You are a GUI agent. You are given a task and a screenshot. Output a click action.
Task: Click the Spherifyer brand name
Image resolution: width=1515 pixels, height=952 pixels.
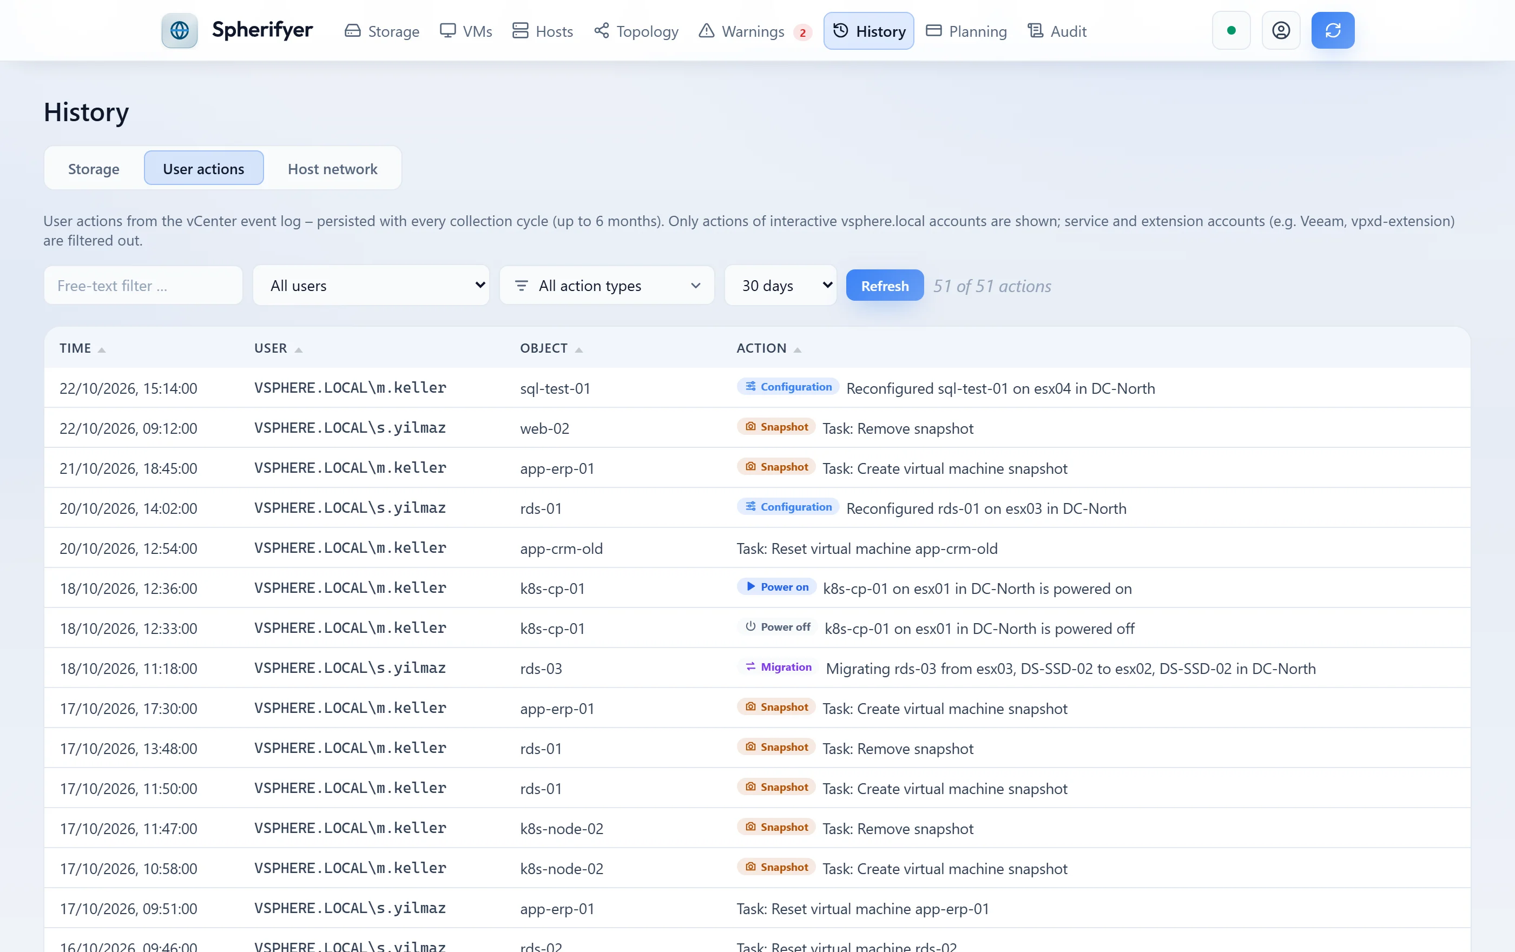(x=262, y=30)
